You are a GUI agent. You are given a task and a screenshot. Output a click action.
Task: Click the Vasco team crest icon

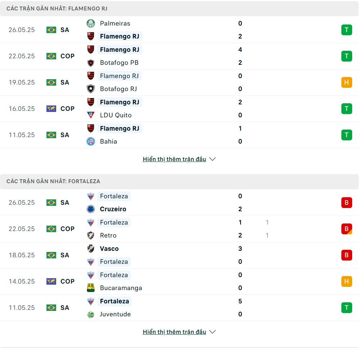click(91, 249)
